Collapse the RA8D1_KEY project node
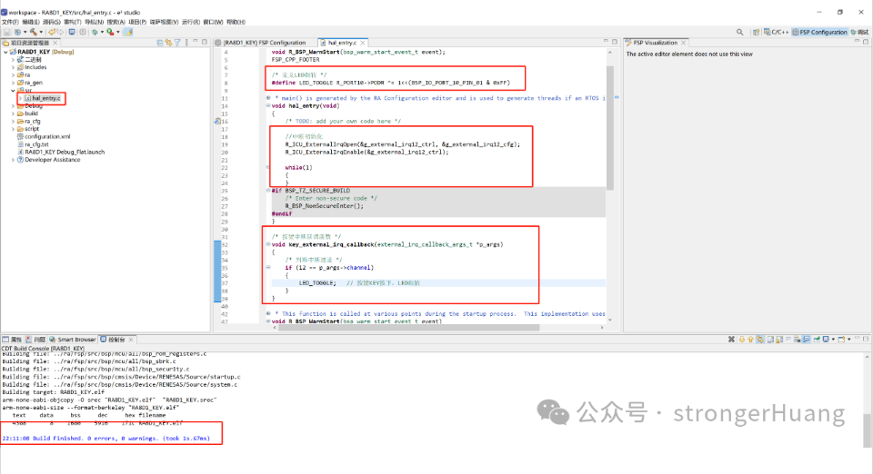873x474 pixels. point(5,53)
